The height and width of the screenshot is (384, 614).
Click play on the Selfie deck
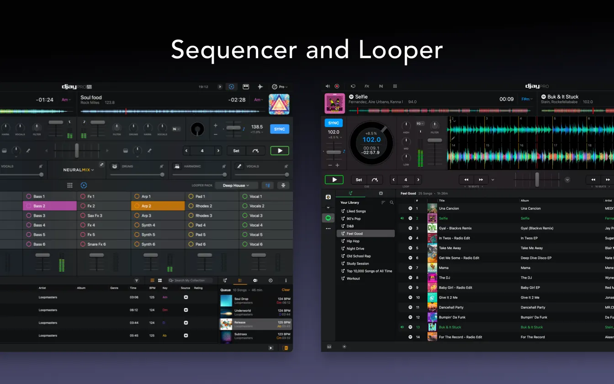pos(334,180)
